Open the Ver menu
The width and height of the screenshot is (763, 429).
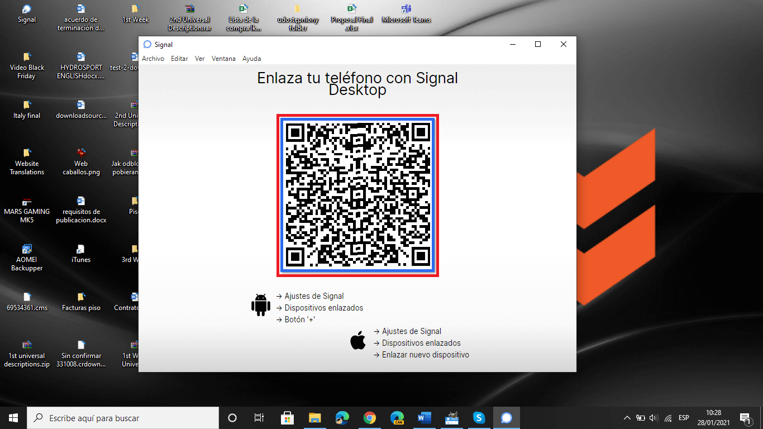tap(199, 59)
